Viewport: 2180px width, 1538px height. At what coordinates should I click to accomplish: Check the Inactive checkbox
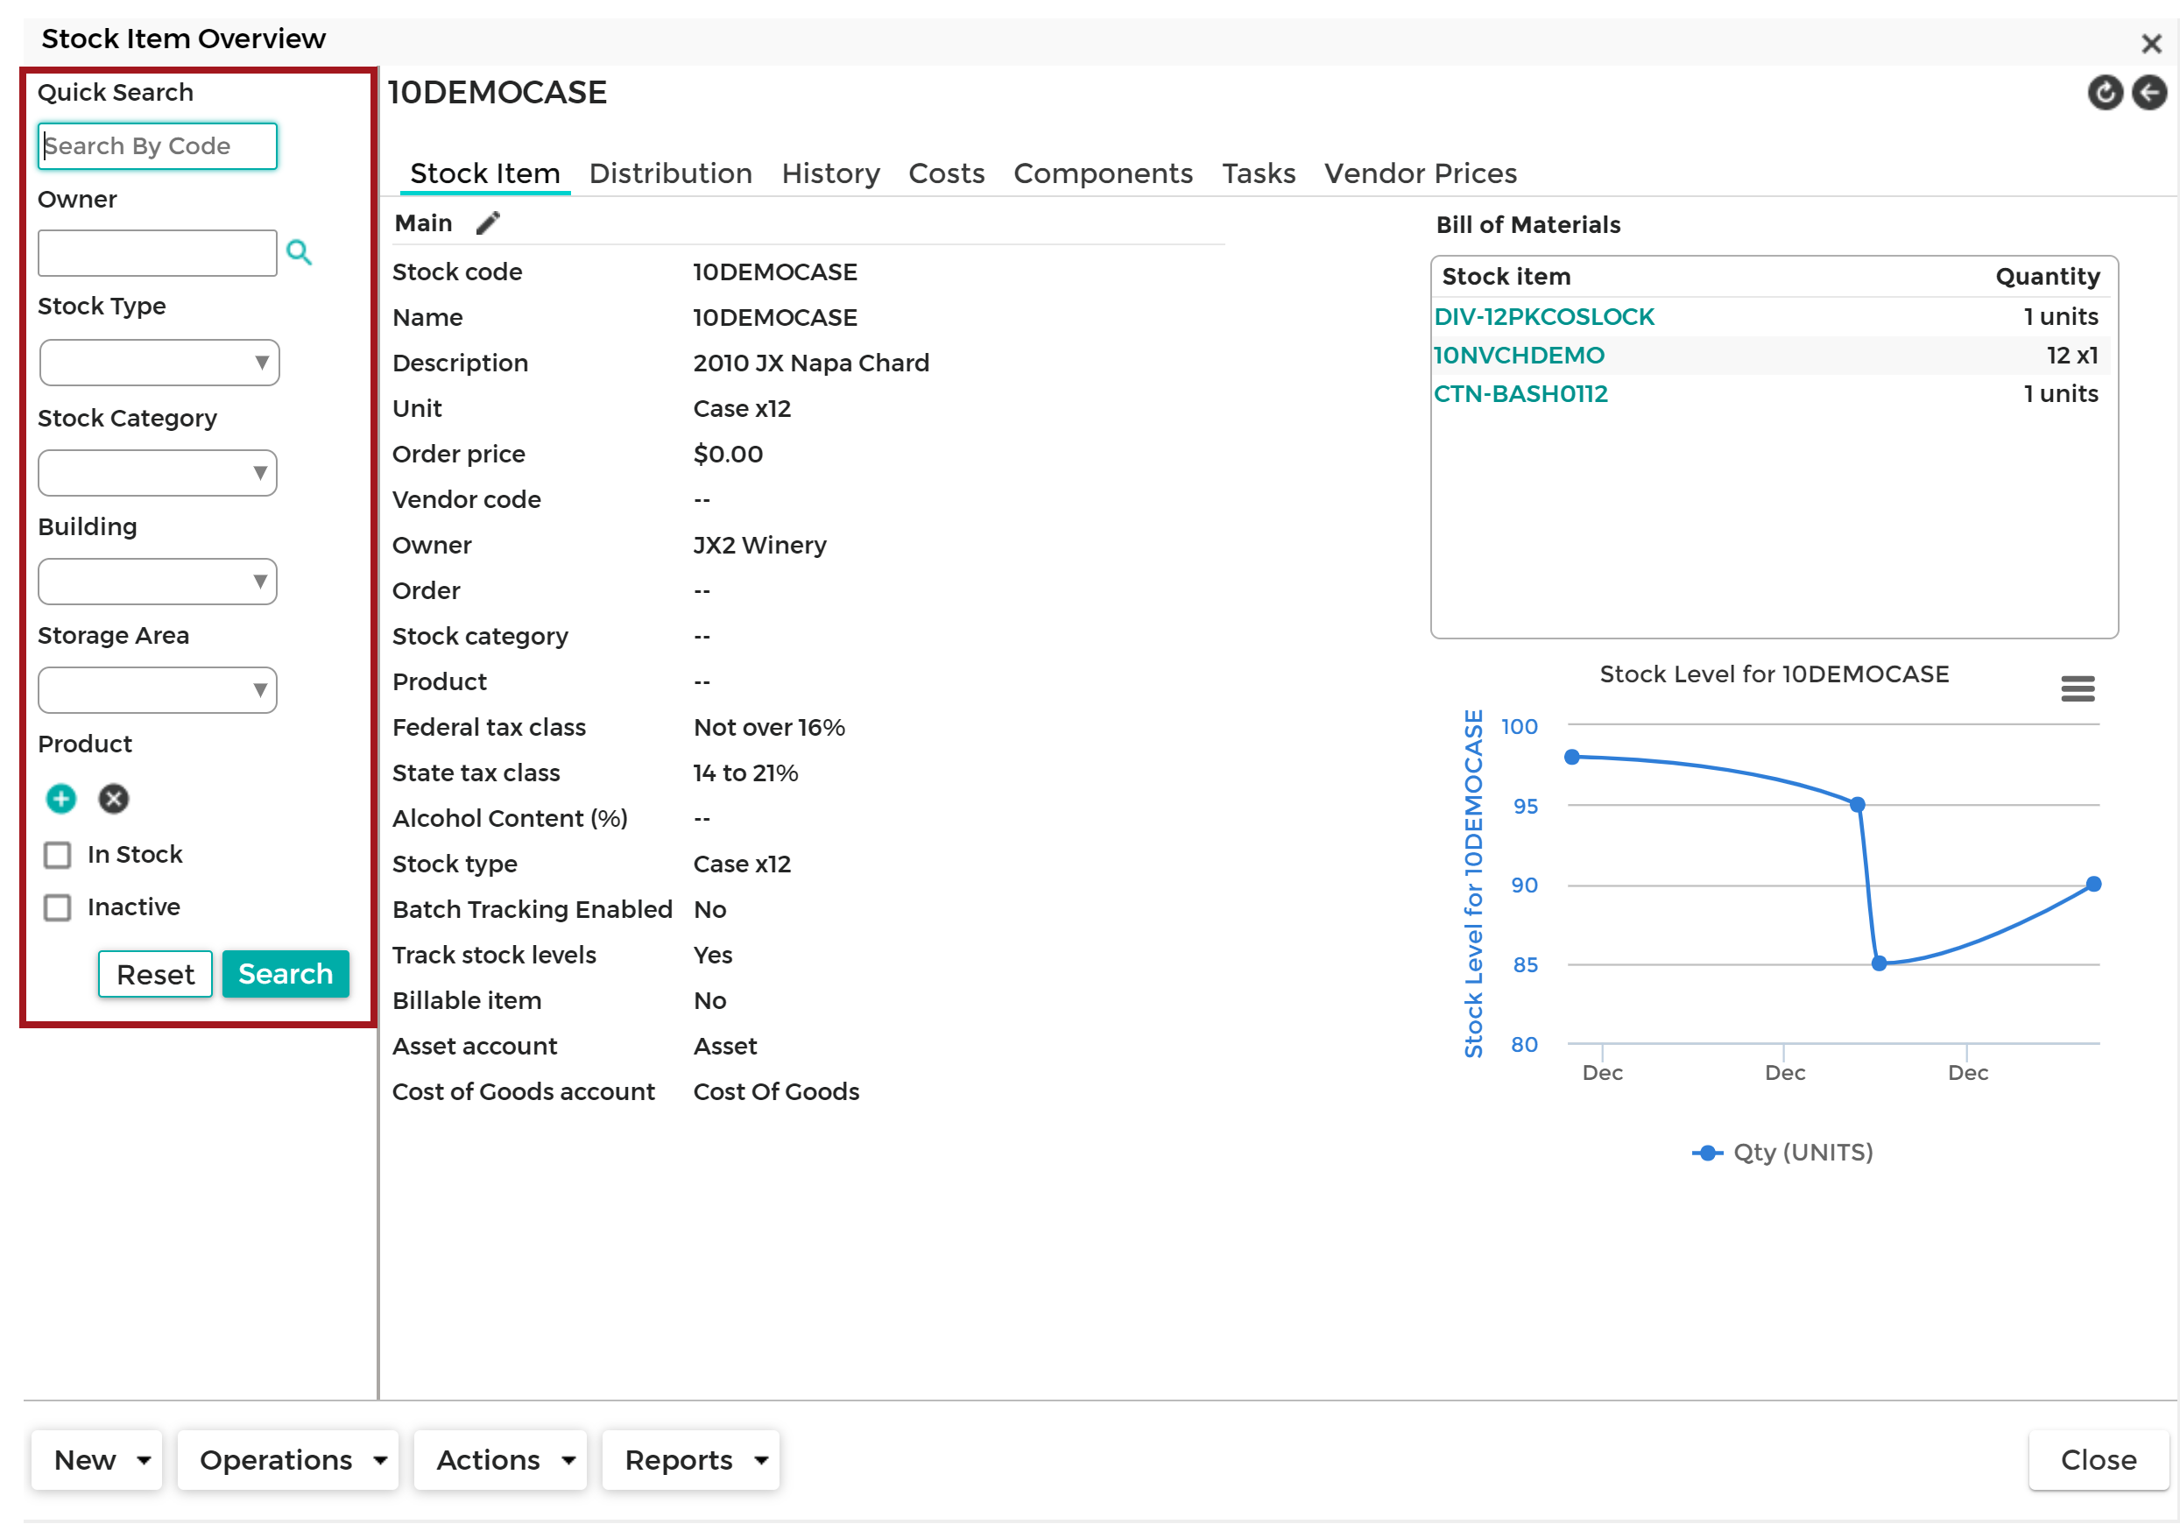point(57,907)
